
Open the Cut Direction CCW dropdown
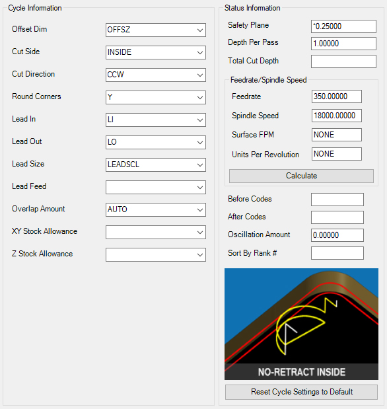[x=156, y=75]
